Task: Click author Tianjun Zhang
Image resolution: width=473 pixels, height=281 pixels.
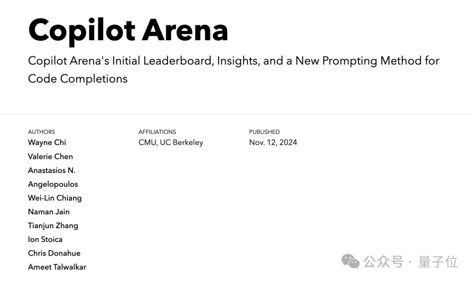Action: (53, 225)
